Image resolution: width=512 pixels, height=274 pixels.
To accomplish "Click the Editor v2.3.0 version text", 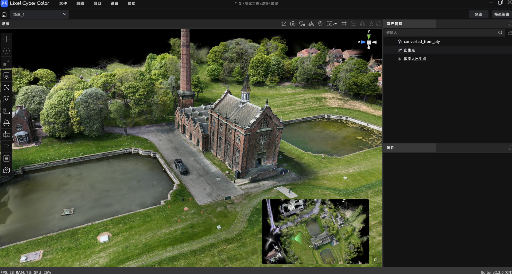I will tap(496, 272).
